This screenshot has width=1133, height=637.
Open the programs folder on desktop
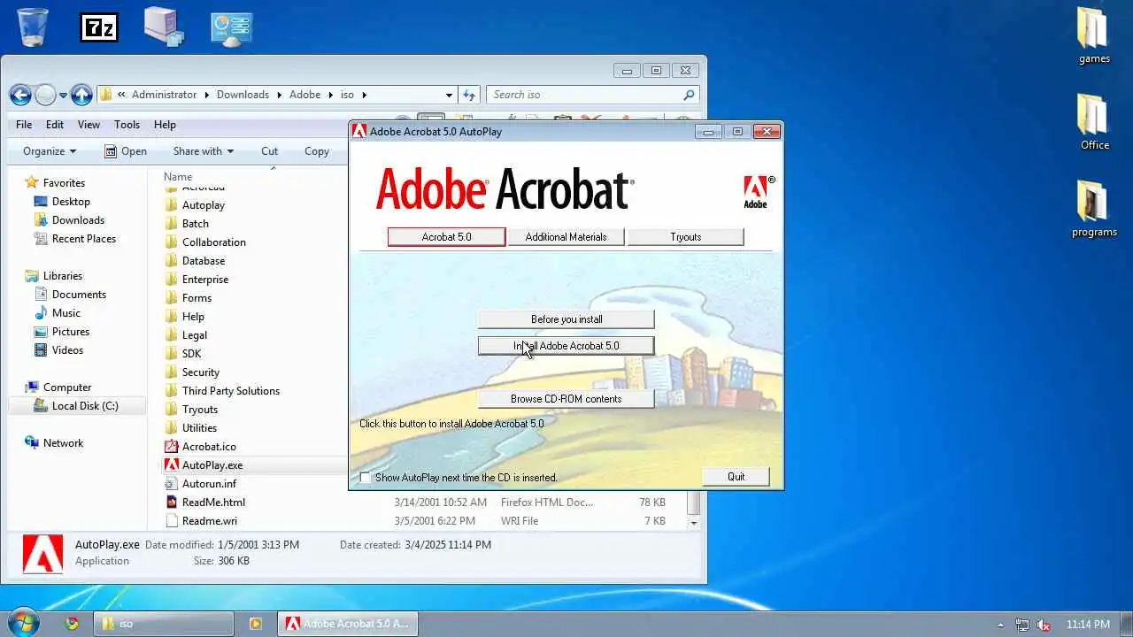coord(1094,209)
